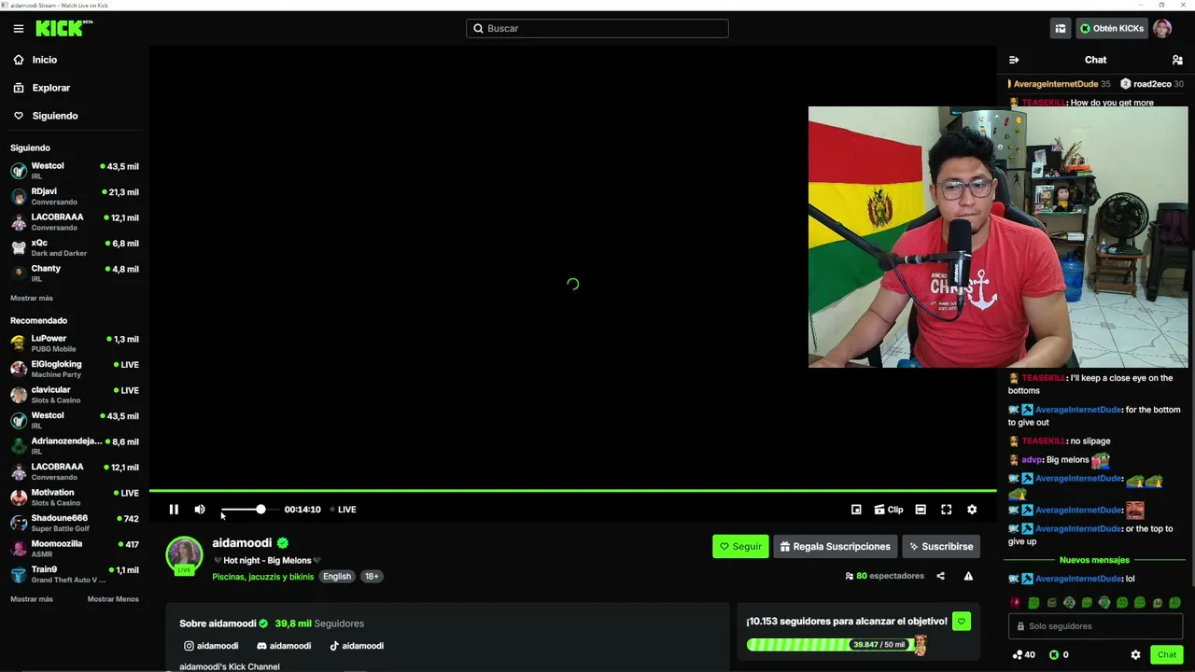The height and width of the screenshot is (672, 1195).
Task: Click the Solo seguidores chat input
Action: [x=1095, y=626]
